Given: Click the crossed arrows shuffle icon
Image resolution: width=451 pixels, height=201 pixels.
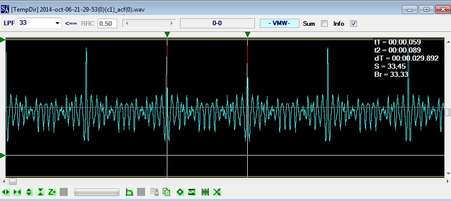Looking at the screenshot, I should coord(217,192).
